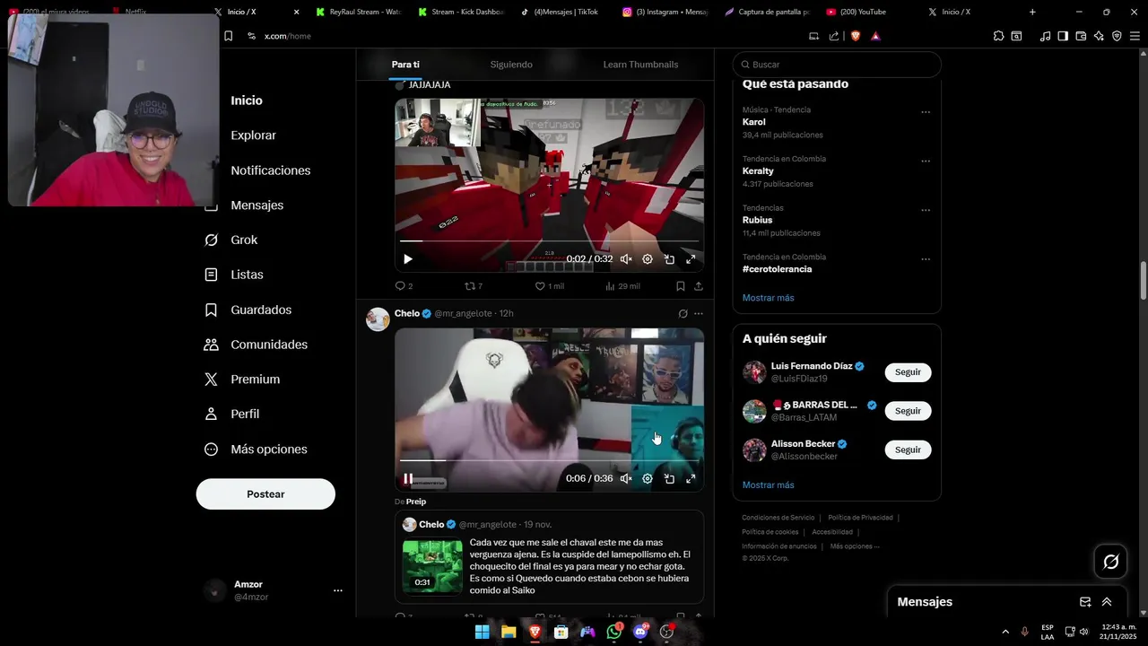Pause Chelo's playing video
Screen dimensions: 1148x646
point(408,479)
